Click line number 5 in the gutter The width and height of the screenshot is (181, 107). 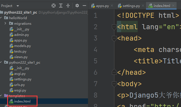point(95,61)
